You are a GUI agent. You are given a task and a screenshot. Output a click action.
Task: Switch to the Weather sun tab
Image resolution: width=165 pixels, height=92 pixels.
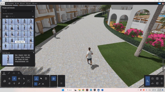pyautogui.click(x=19, y=73)
